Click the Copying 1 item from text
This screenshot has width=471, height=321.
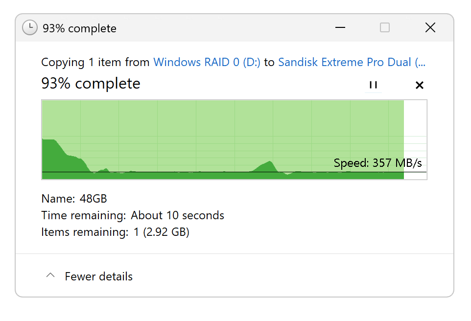click(95, 63)
